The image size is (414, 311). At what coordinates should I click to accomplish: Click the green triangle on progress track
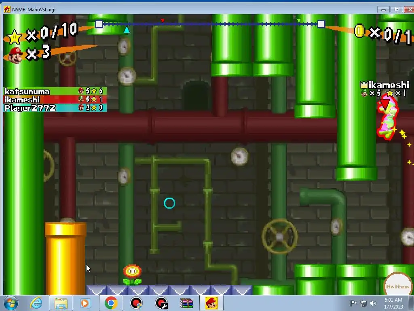click(299, 20)
